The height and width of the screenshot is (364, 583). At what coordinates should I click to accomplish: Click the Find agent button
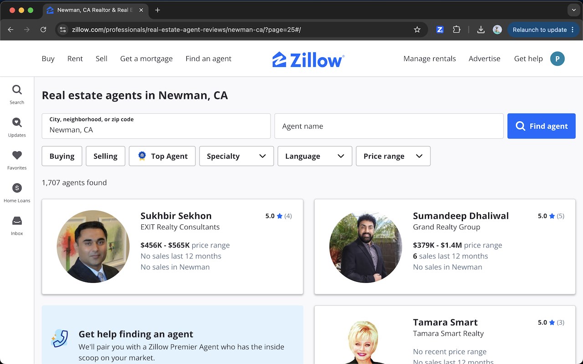(x=542, y=126)
